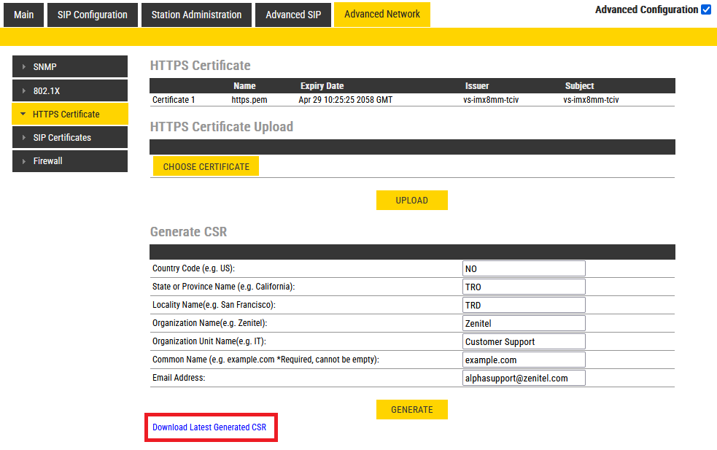Toggle the Advanced Configuration checkbox
This screenshot has height=450, width=717.
[705, 9]
